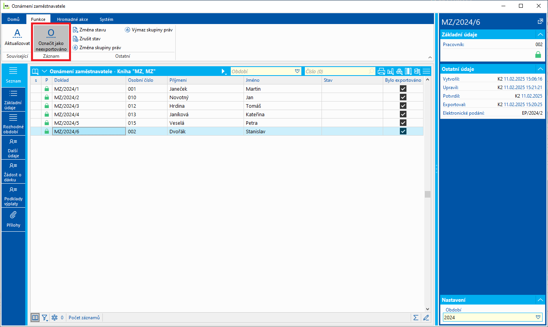Click the surname Janíková cell
The width and height of the screenshot is (548, 327).
[x=206, y=114]
